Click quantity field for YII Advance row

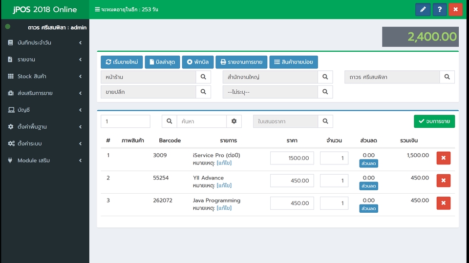click(x=334, y=181)
